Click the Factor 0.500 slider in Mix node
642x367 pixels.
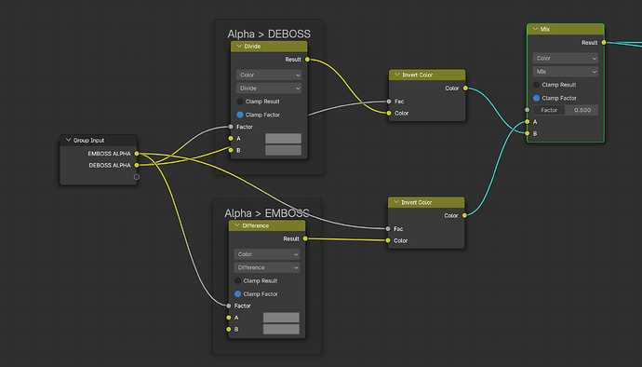[x=565, y=110]
